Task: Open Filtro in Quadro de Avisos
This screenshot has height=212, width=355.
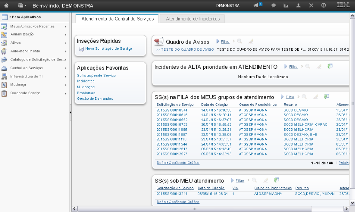Action: coord(225,42)
